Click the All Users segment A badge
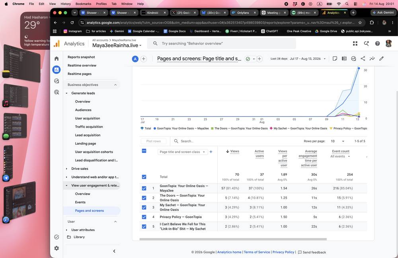 tap(135, 59)
